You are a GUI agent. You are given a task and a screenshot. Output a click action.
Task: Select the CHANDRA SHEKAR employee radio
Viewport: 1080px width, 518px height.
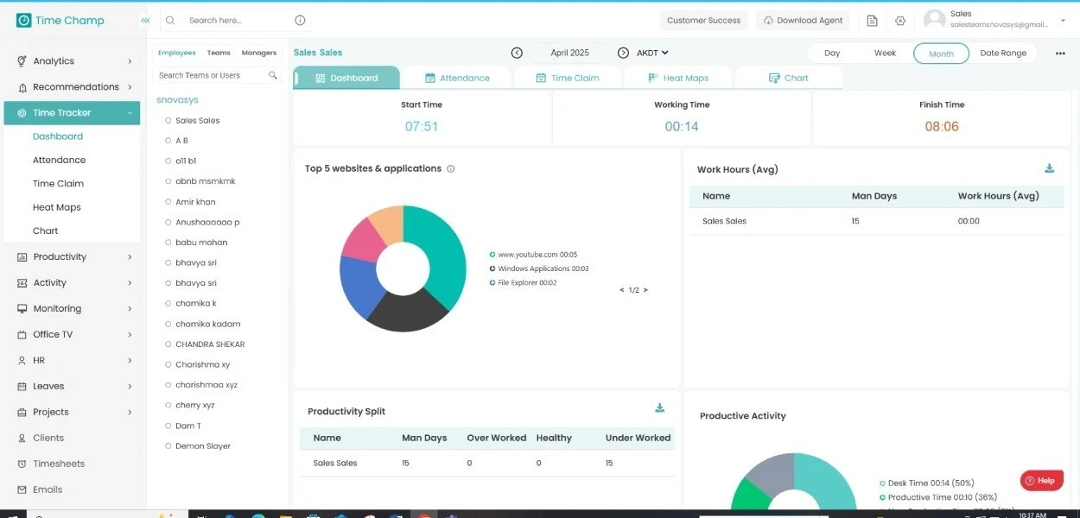[x=168, y=344]
